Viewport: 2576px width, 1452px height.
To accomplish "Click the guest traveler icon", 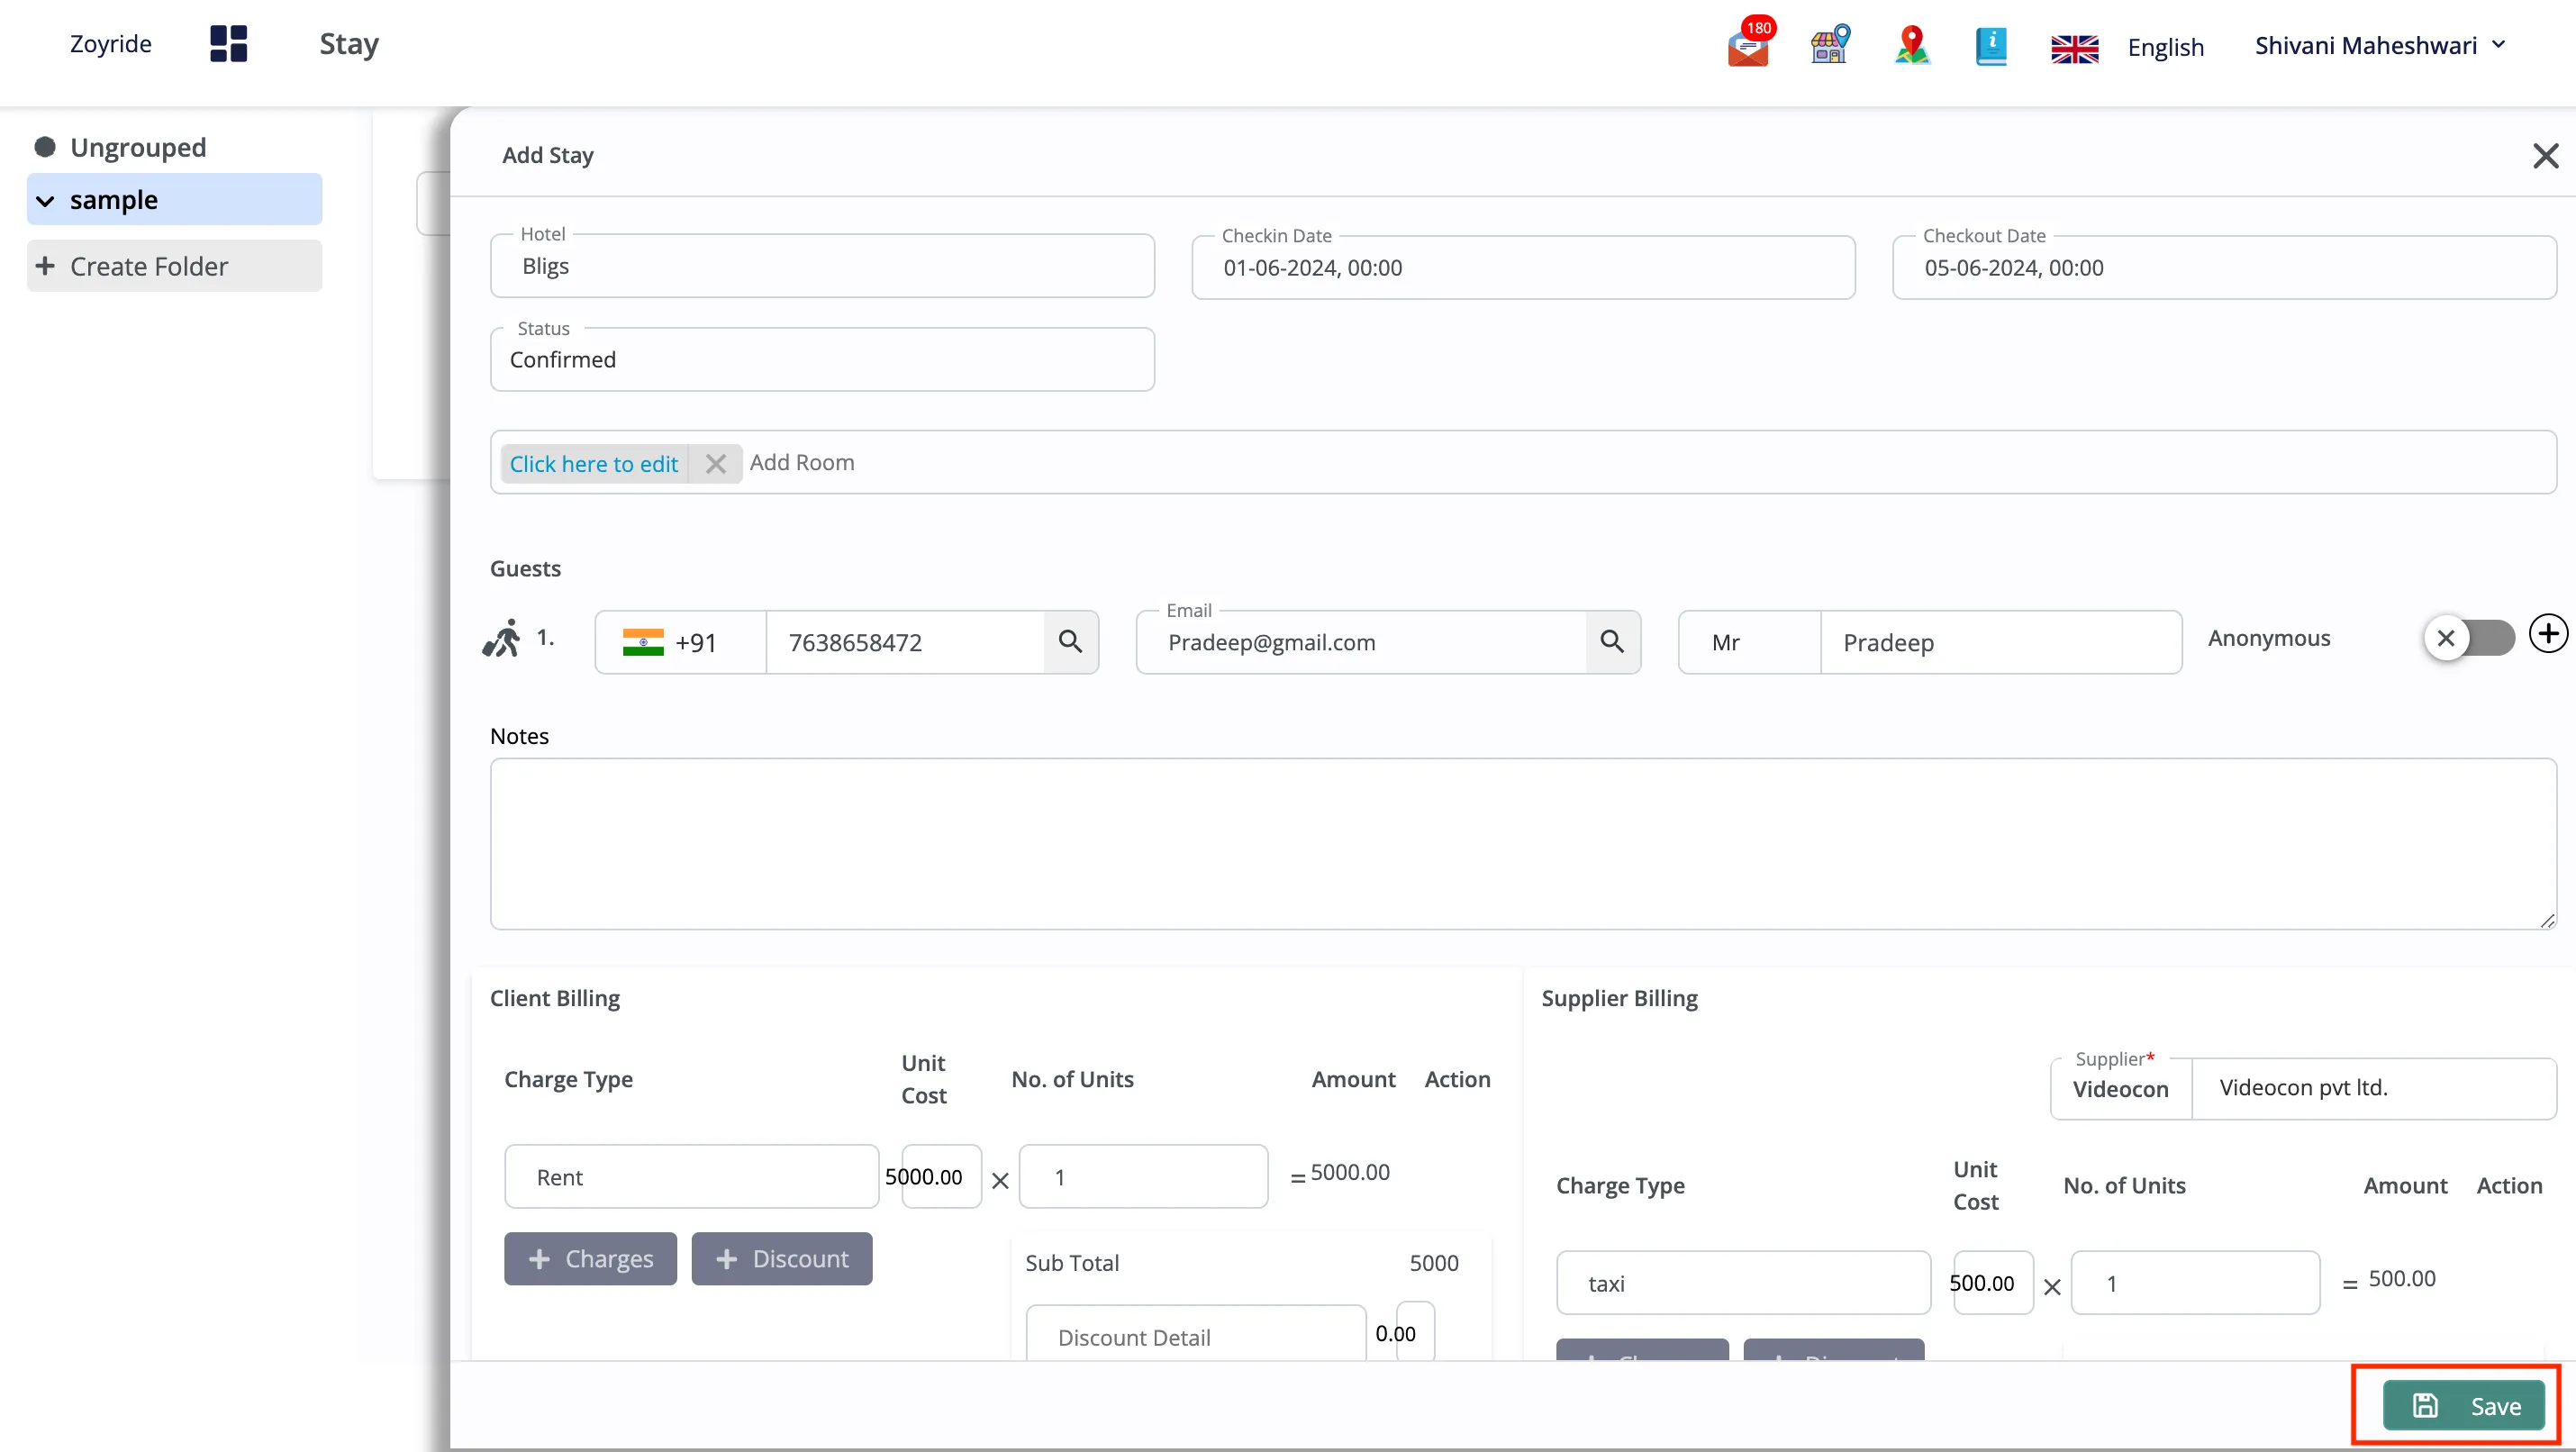I will click(x=502, y=638).
